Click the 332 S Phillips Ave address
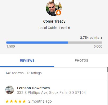 click(51, 93)
